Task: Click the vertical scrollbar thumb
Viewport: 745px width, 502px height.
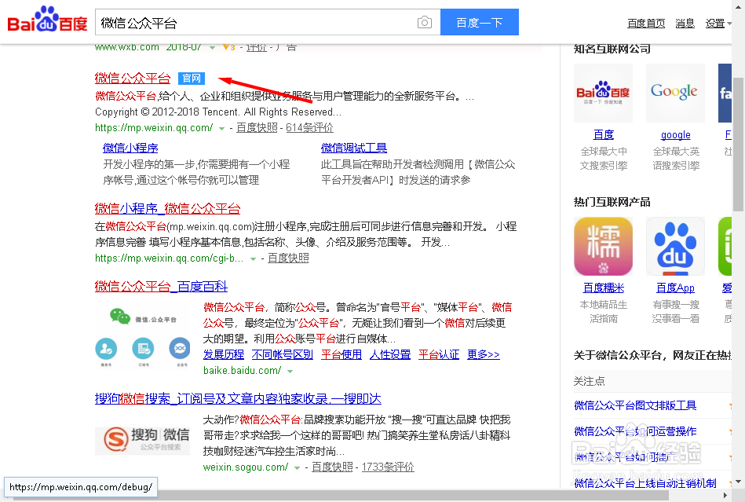Action: (739, 144)
